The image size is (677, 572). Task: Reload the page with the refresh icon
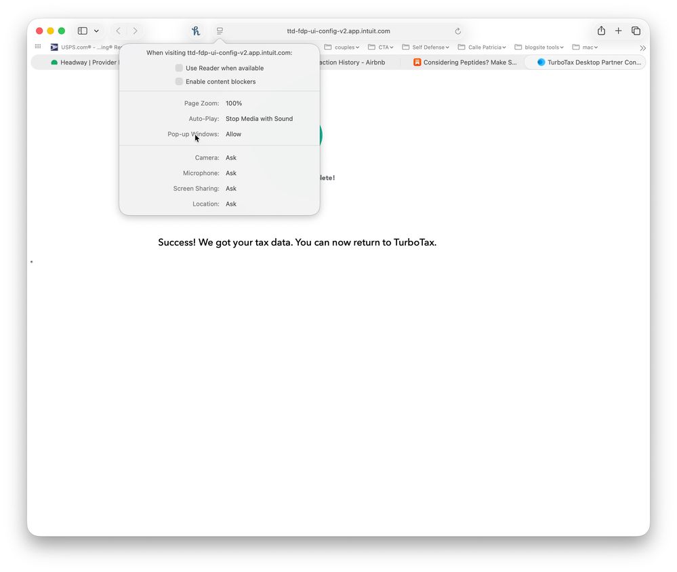458,31
